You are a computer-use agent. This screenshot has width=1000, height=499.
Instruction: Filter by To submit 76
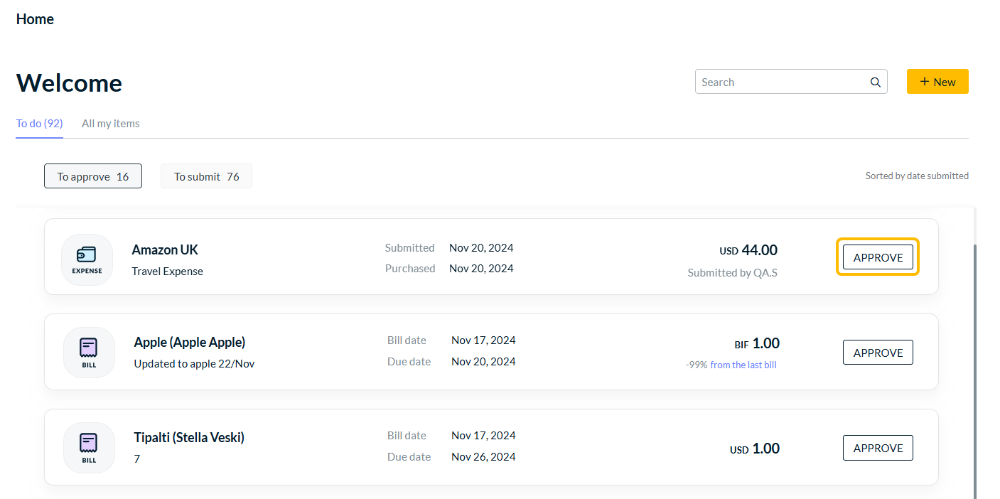click(x=206, y=176)
